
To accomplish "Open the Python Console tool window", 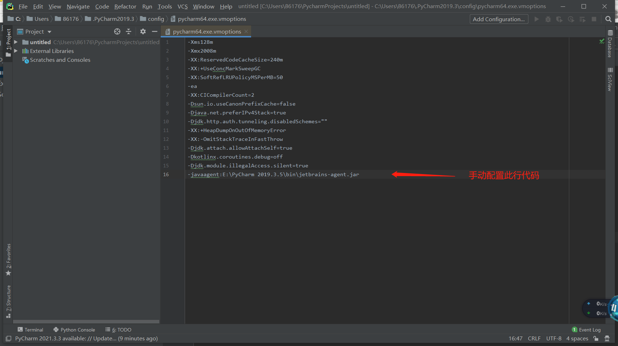I will point(74,329).
